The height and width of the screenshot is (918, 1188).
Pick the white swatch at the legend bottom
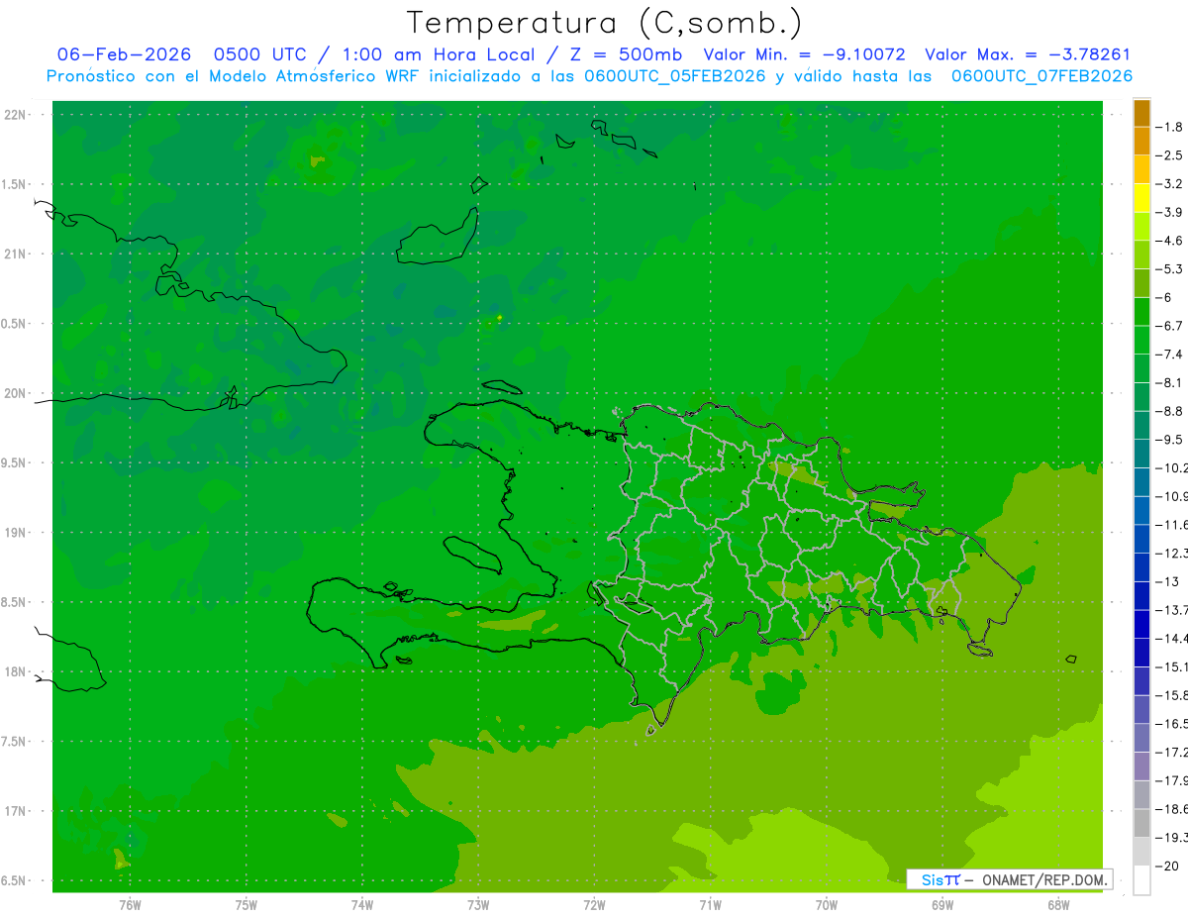(1141, 880)
